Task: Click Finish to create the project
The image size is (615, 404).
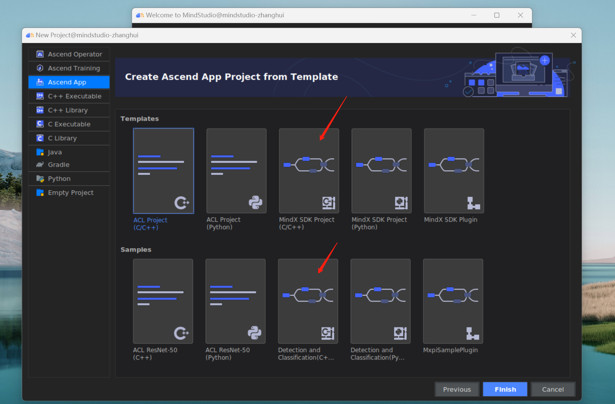Action: point(505,389)
